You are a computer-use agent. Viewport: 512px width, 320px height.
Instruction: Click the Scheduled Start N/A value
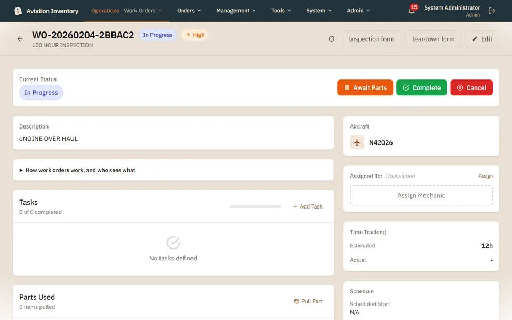point(355,312)
